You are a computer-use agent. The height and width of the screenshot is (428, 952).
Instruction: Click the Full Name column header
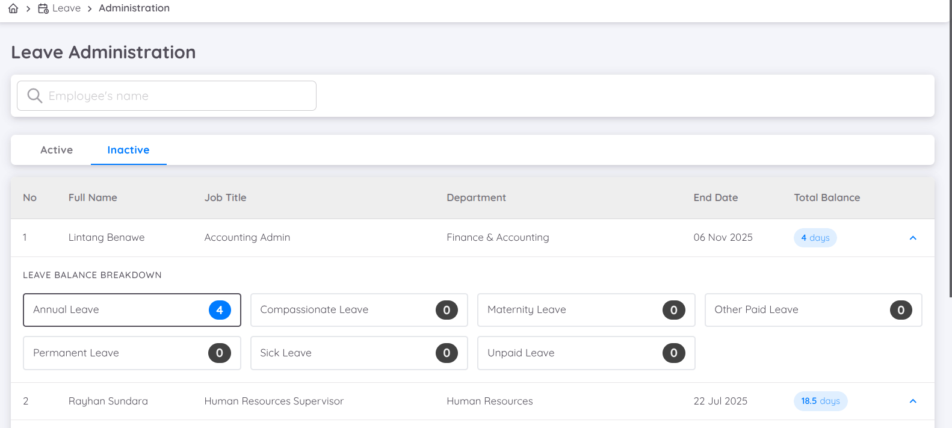click(x=93, y=197)
